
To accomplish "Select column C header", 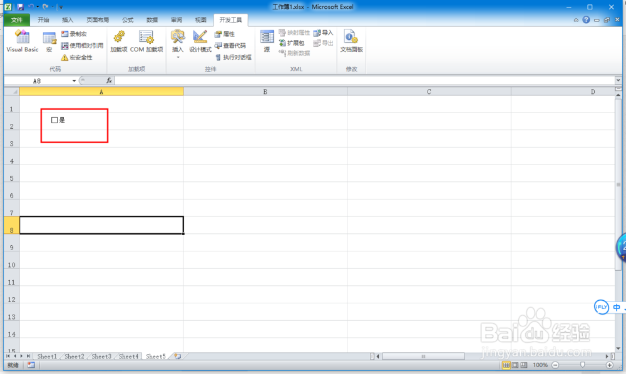I will click(x=429, y=92).
